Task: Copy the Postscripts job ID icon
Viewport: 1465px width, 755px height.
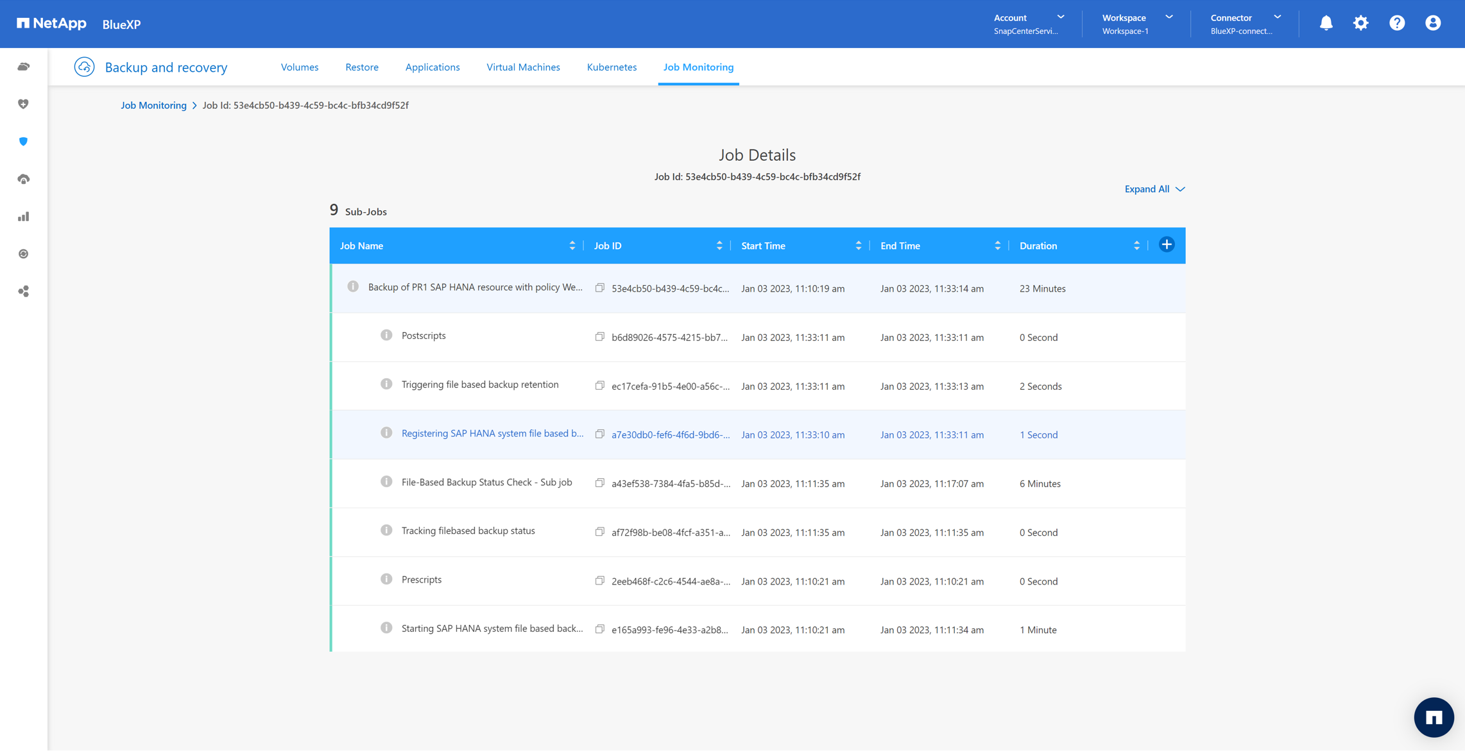Action: pyautogui.click(x=599, y=337)
